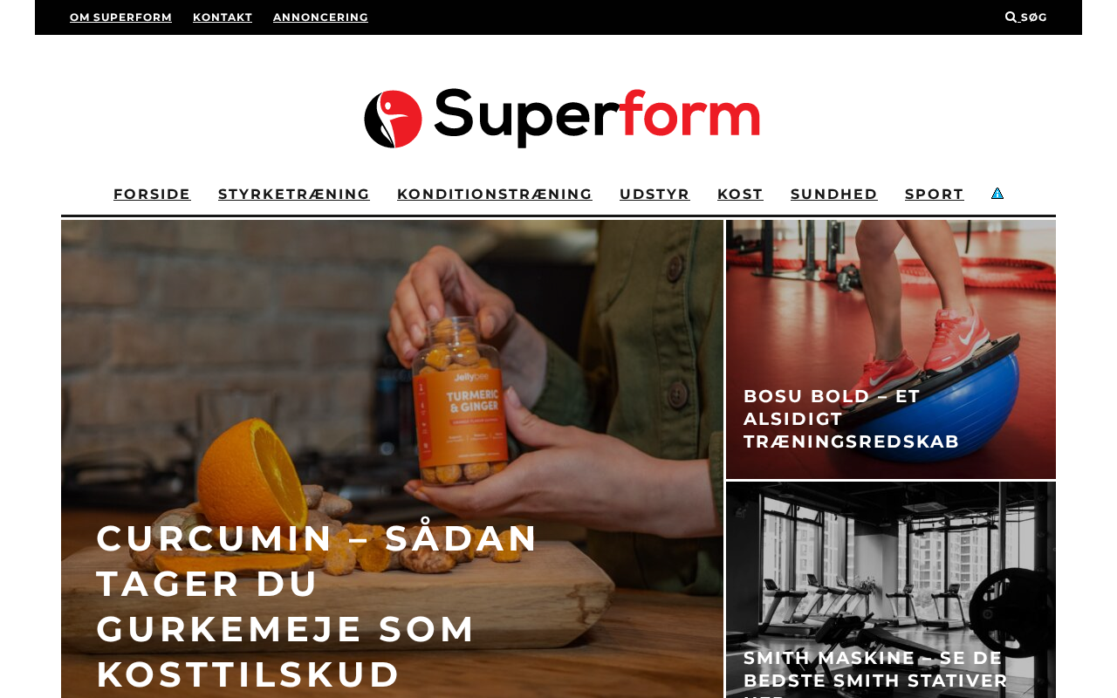Open the Curcumin gurkemeje article headline
Viewport: 1117px width, 698px height.
pyautogui.click(x=318, y=606)
